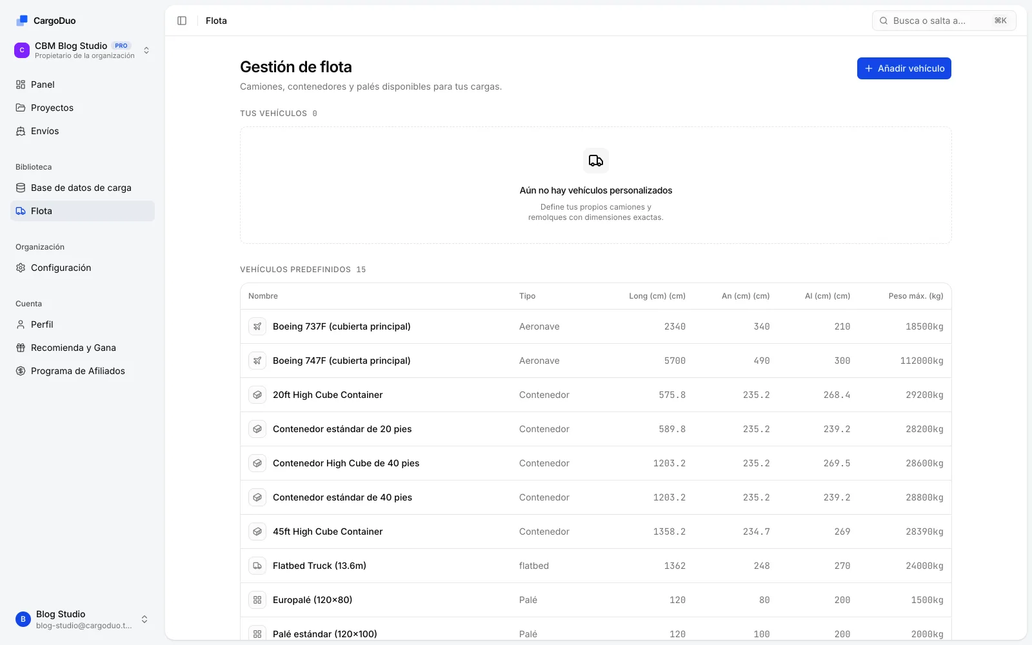
Task: Expand the CBM Blog Studio organization switcher
Action: click(83, 50)
